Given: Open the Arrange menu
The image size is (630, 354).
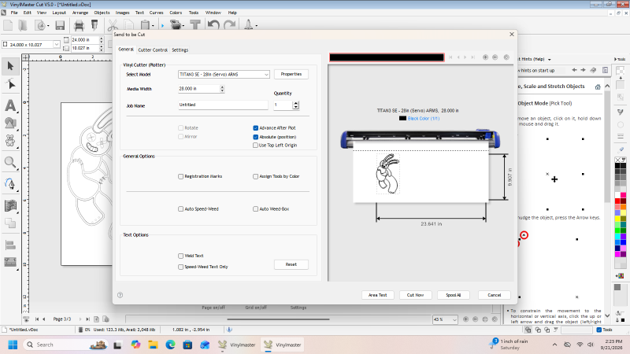Looking at the screenshot, I should [80, 13].
